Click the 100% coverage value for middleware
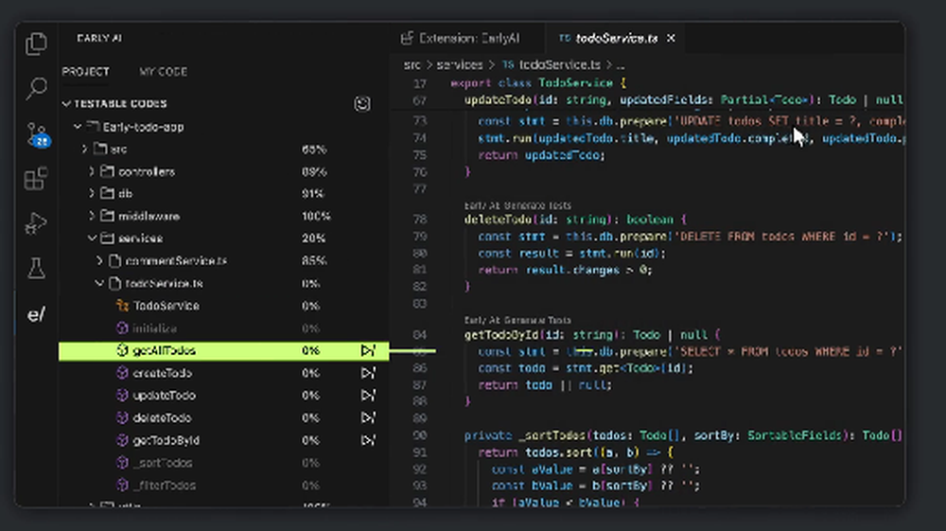Viewport: 946px width, 531px height. 317,216
